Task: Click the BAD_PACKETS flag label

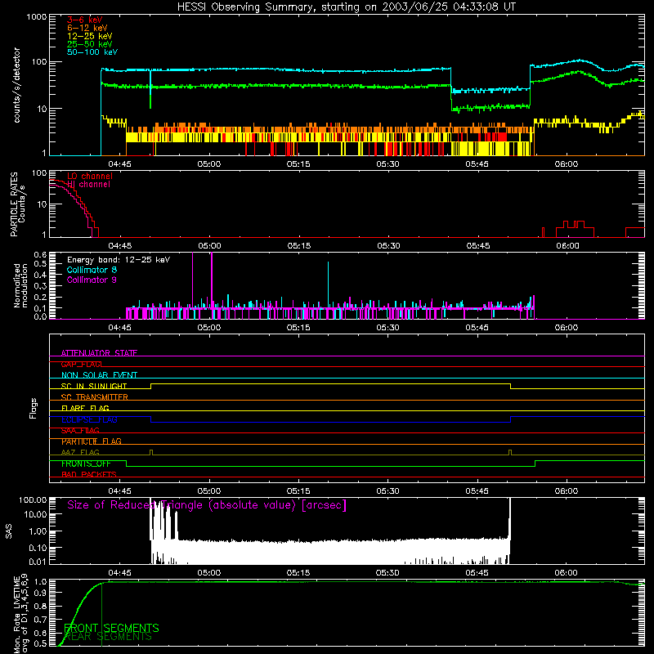Action: [89, 475]
